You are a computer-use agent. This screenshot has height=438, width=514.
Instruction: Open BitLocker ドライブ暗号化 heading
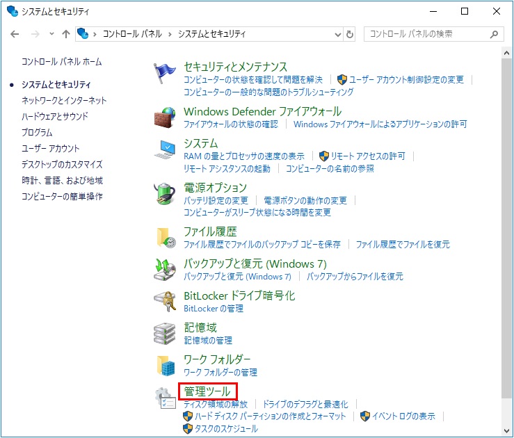point(239,295)
